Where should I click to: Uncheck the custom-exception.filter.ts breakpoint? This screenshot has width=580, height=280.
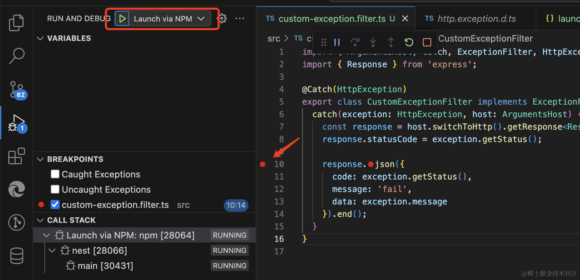point(55,205)
